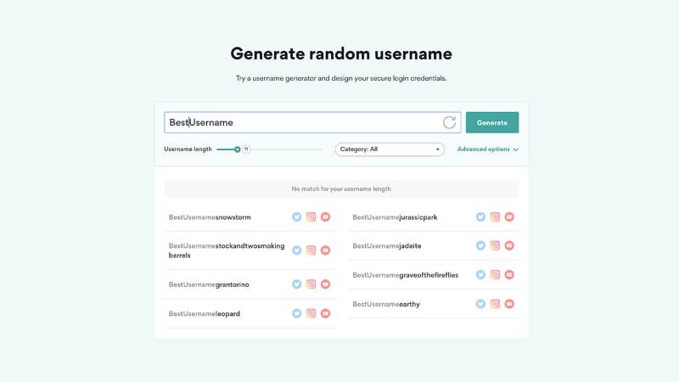Select the BestUsernamejadeite suggestion

click(387, 246)
